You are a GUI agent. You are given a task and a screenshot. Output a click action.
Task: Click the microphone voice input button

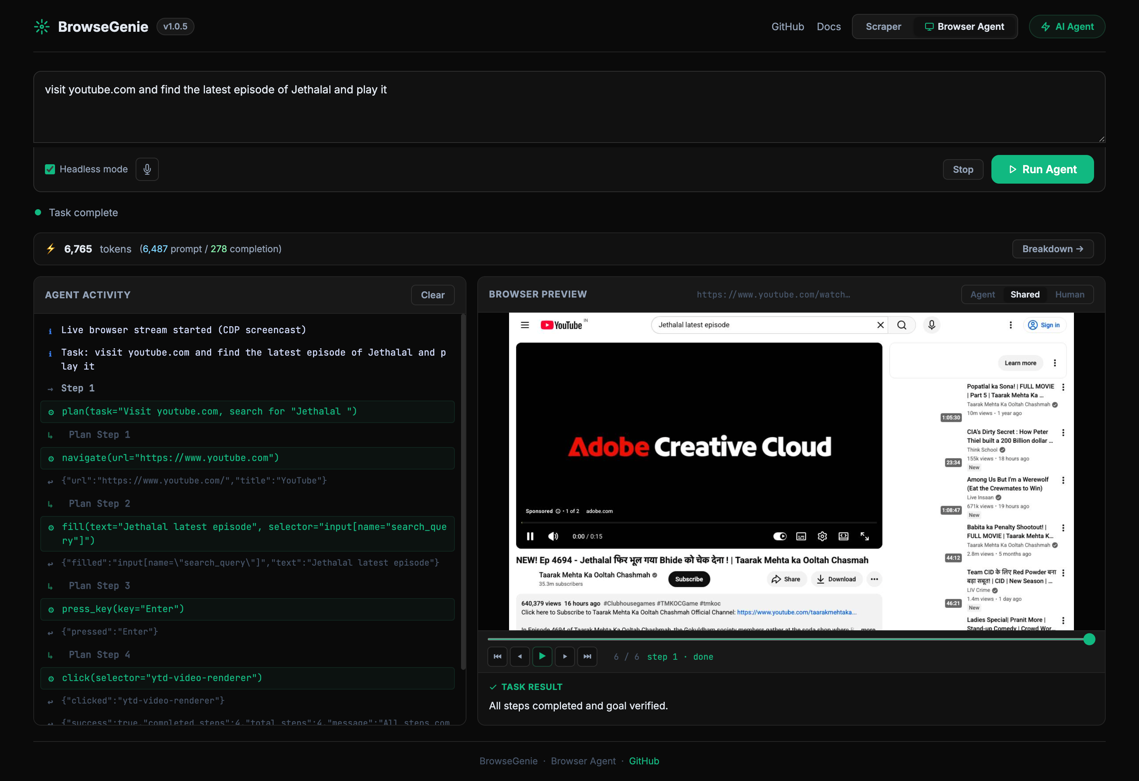[147, 169]
